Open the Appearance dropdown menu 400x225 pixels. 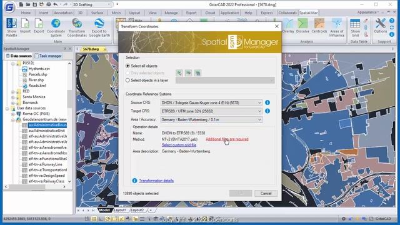[367, 12]
